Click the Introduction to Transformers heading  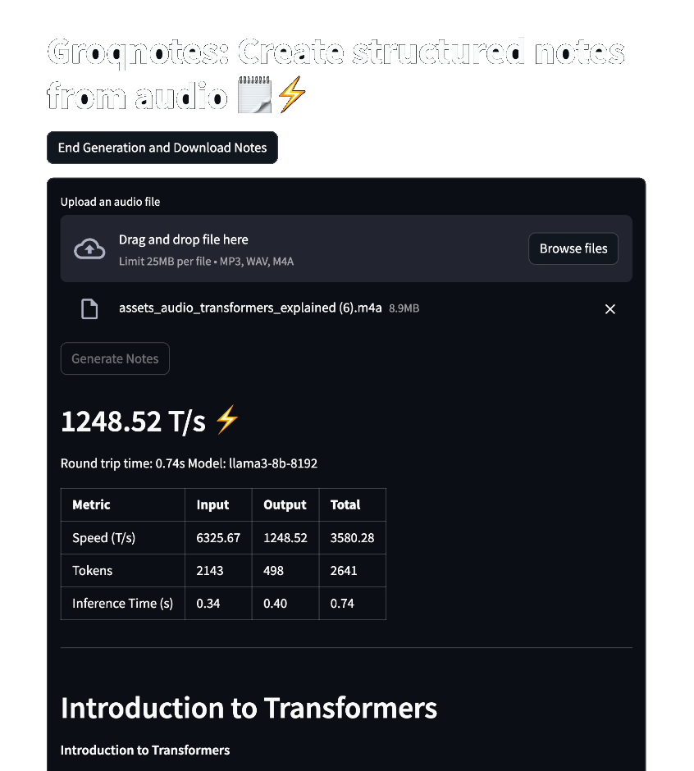coord(249,708)
